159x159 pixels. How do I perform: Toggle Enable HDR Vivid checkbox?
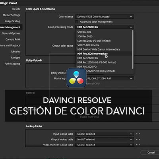77,117
